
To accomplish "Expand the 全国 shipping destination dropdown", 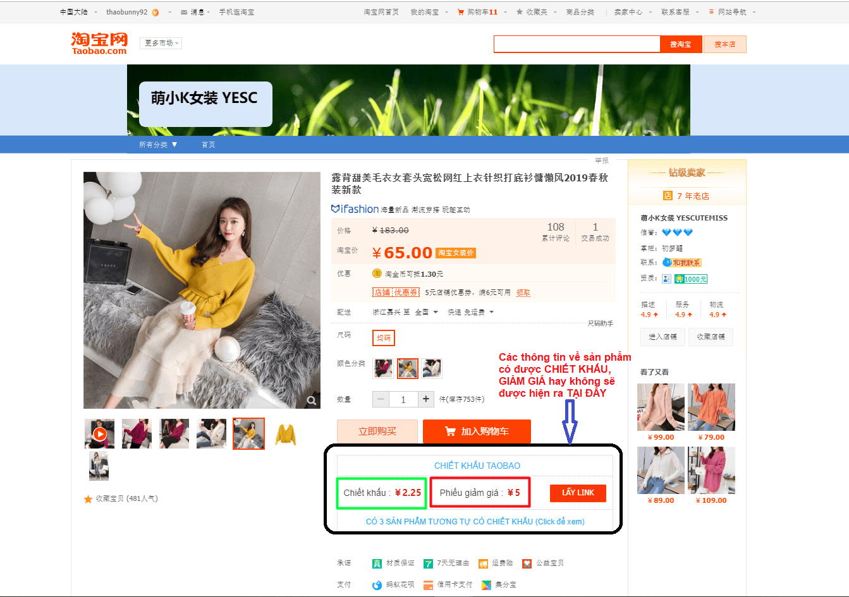I will [427, 312].
